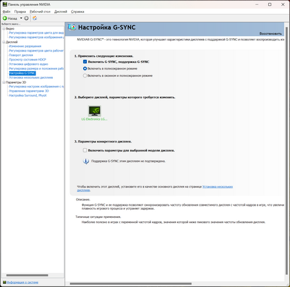
Task: Click the system information icon at bottom left
Action: pos(5,282)
